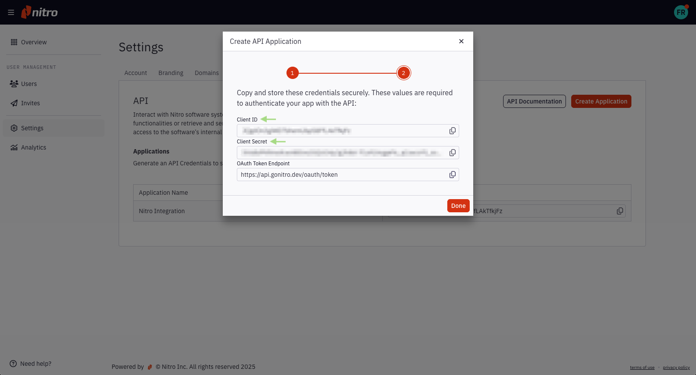Screen dimensions: 696x375
Task: Click step 1 in the dialog stepper
Action: click(x=292, y=73)
